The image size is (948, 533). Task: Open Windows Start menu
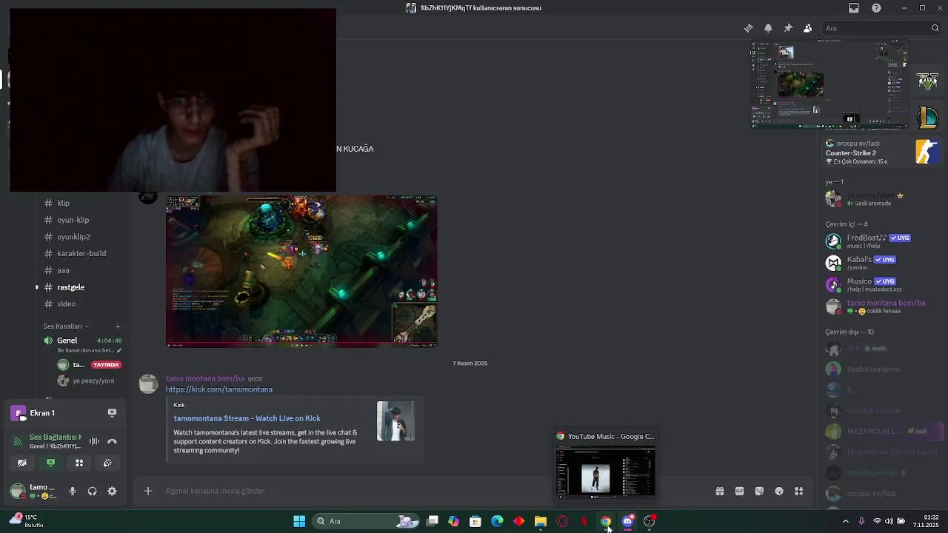299,521
